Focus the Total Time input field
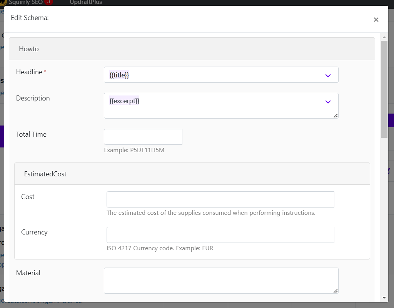 (x=143, y=137)
